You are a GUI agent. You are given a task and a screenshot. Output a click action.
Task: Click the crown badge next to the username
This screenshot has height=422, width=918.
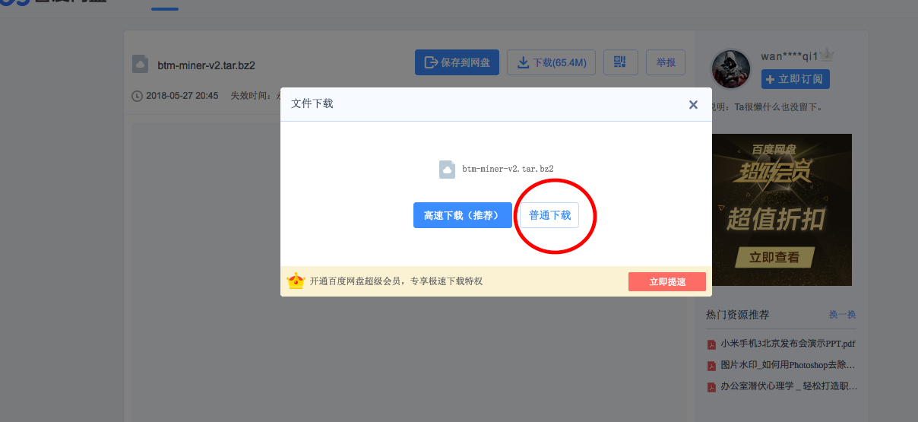coord(828,56)
